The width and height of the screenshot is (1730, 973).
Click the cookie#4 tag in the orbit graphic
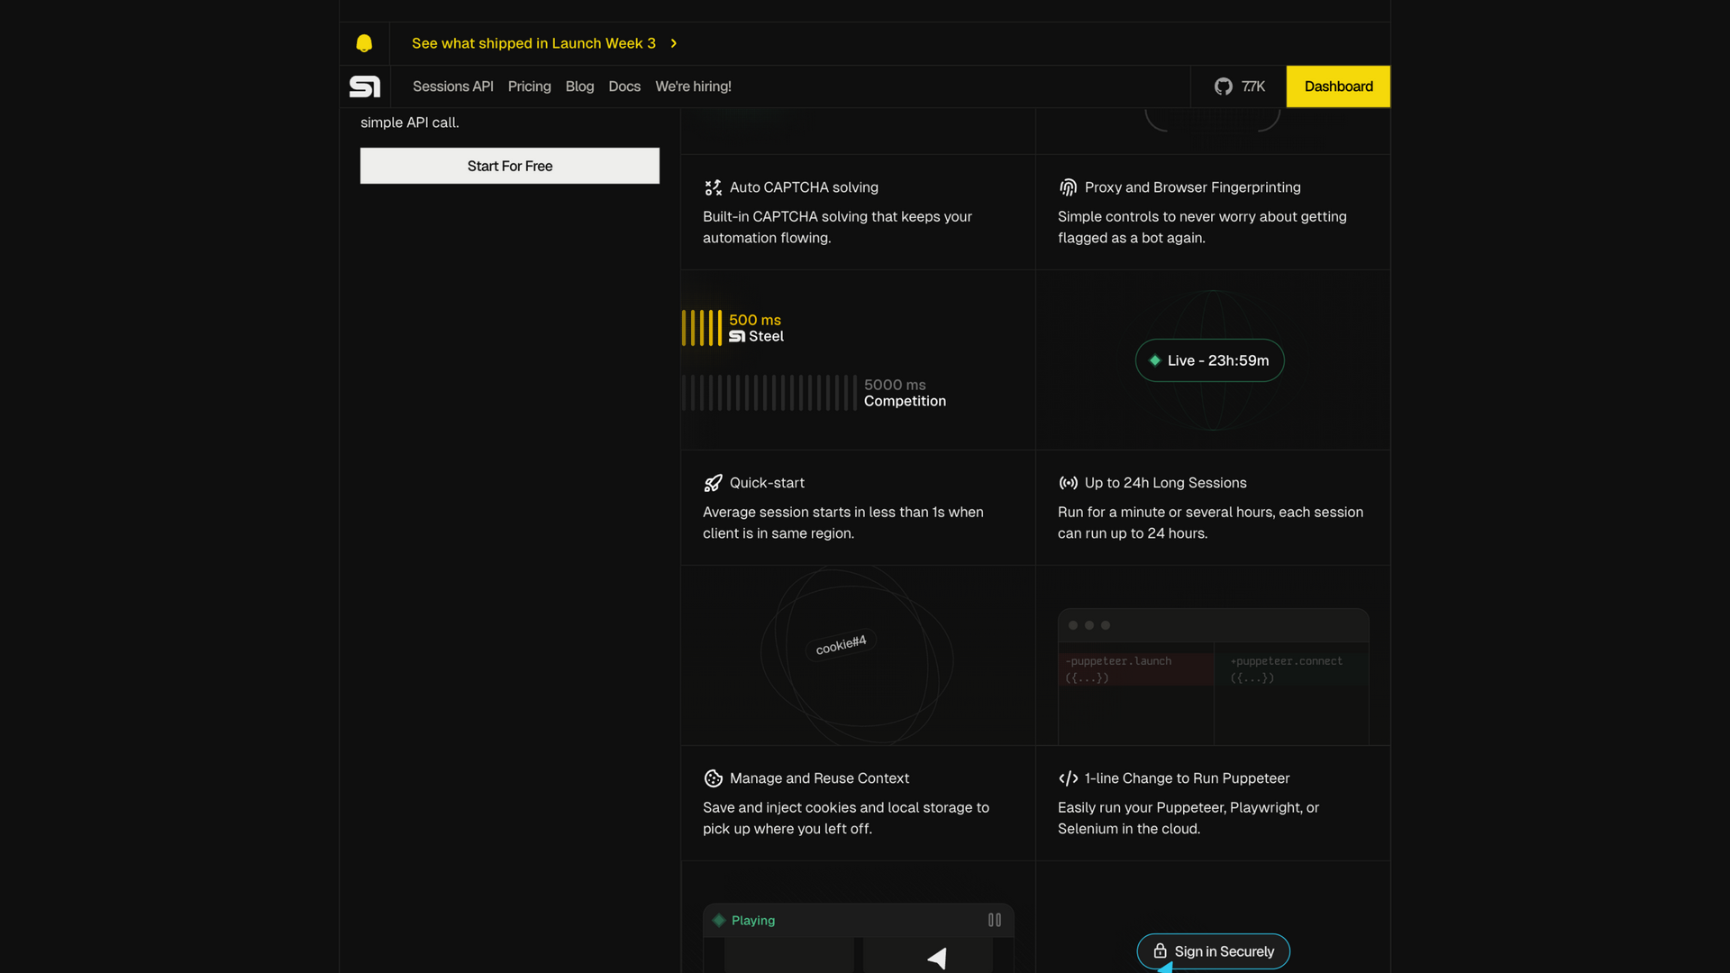coord(841,645)
